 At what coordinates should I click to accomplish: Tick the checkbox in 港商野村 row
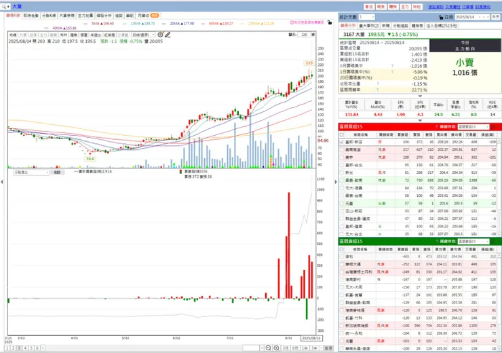pos(342,280)
